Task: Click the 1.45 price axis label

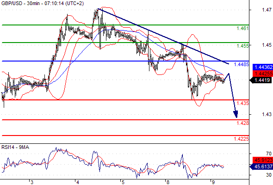Action: click(267, 45)
